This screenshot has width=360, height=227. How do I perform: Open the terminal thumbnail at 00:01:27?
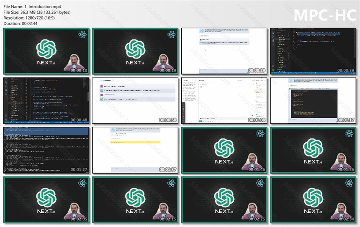point(46,150)
